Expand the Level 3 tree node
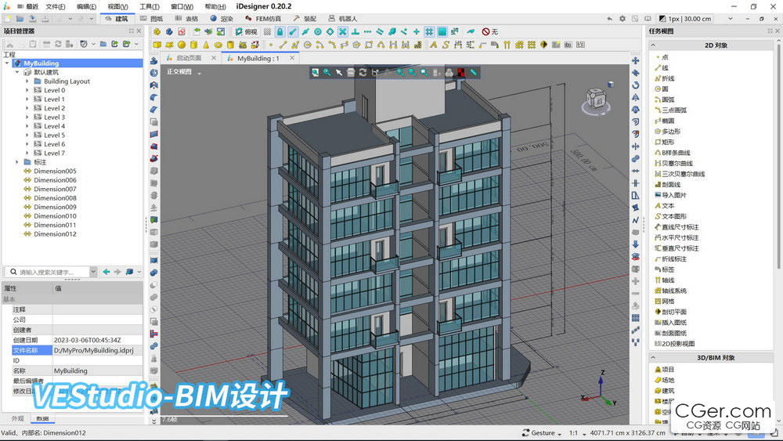Screen dimensions: 783x441 27,117
